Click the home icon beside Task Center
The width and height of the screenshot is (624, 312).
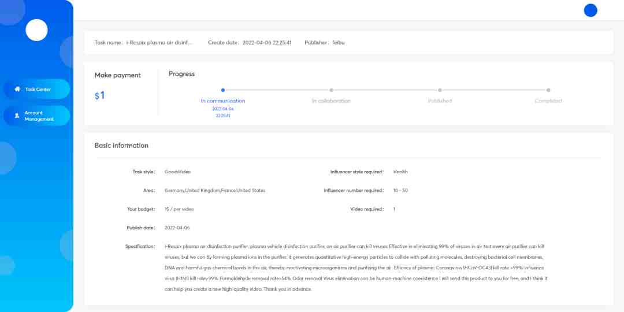coord(17,89)
